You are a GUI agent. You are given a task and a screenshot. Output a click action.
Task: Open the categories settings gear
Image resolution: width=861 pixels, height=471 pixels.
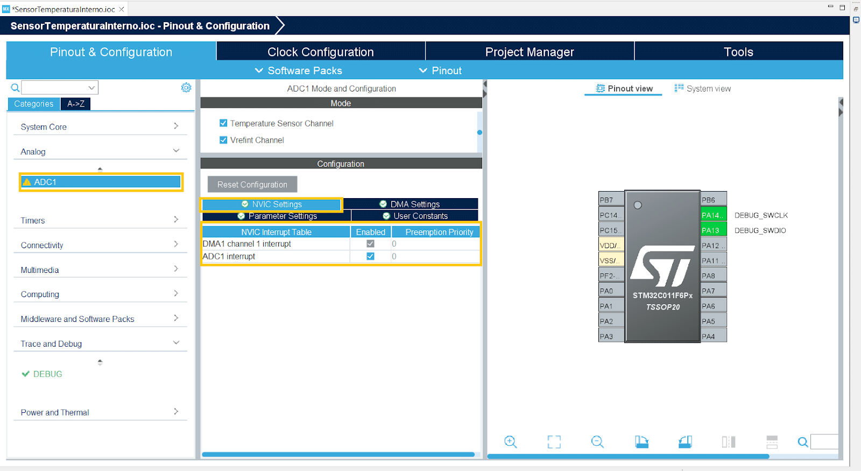pos(186,88)
